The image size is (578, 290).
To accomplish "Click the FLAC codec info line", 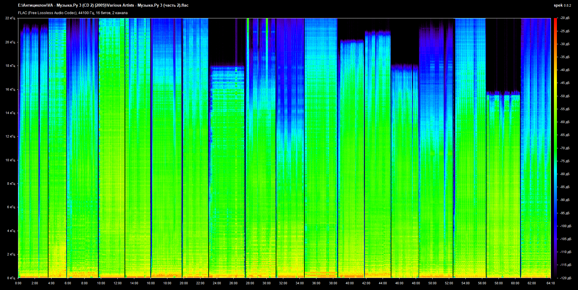I will tap(73, 13).
